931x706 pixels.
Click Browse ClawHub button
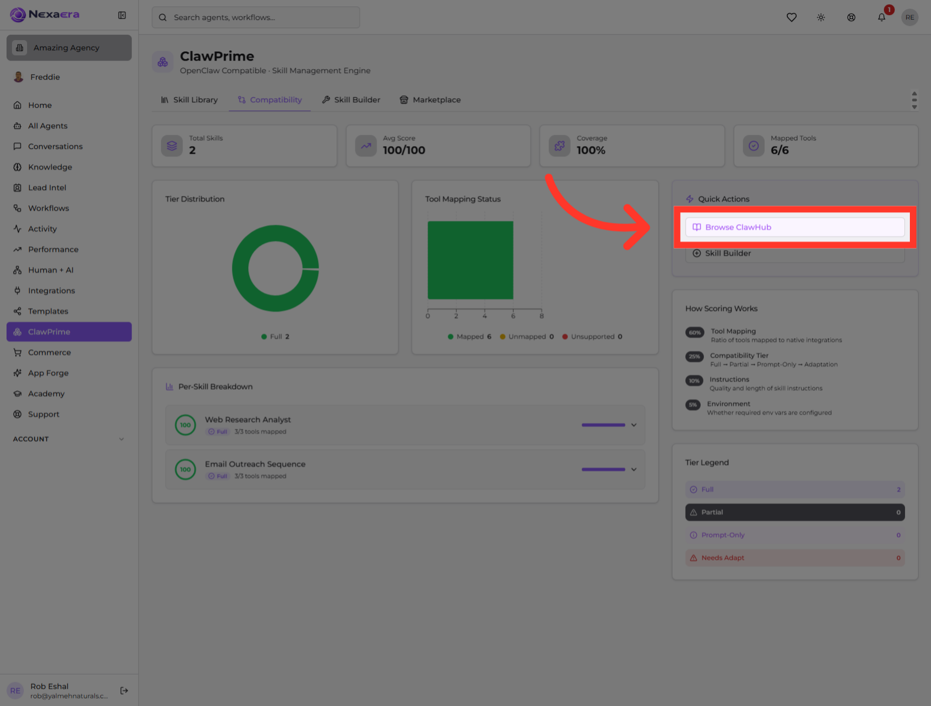pyautogui.click(x=795, y=227)
